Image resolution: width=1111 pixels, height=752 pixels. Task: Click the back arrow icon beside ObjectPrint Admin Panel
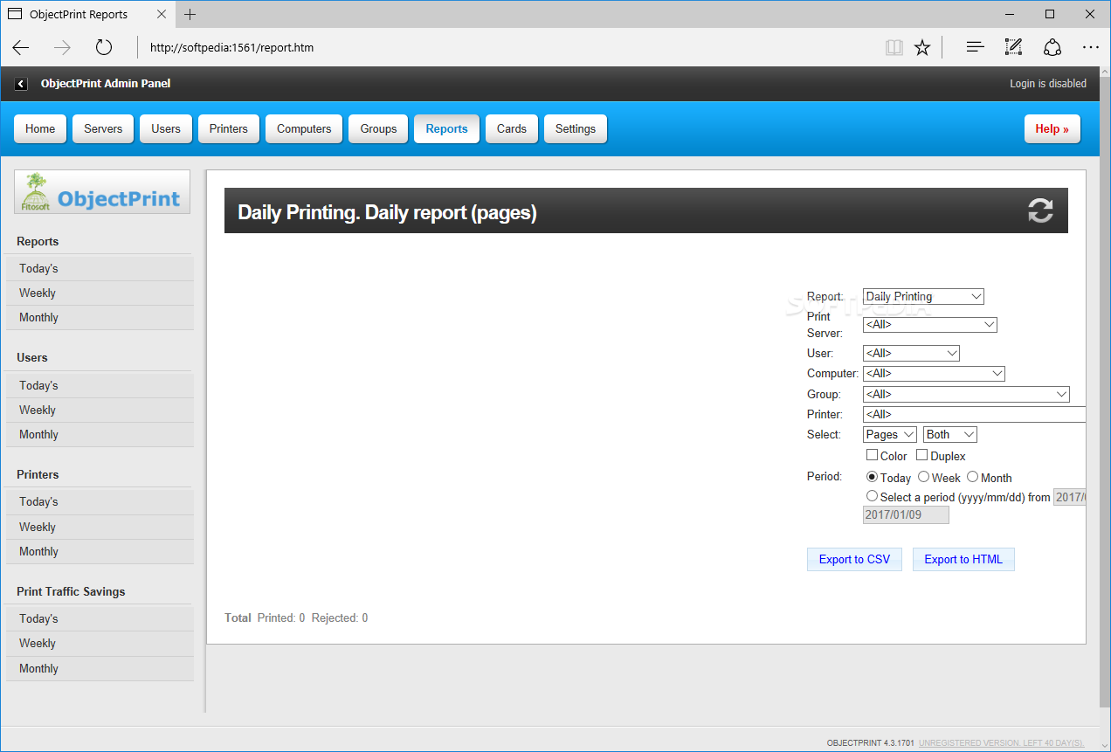click(21, 84)
